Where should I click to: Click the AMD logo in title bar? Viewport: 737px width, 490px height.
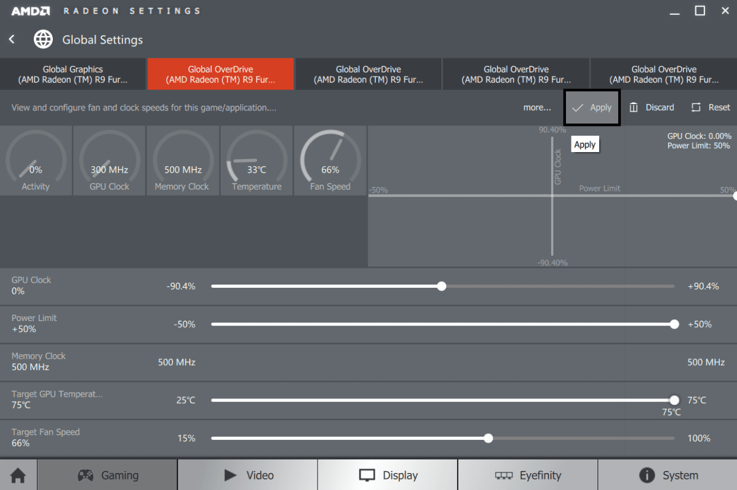(x=31, y=11)
